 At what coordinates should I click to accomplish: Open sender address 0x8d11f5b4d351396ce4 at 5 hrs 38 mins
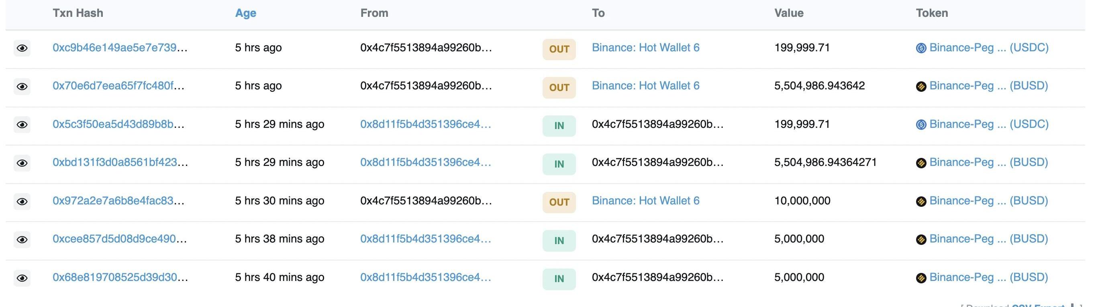pyautogui.click(x=425, y=239)
